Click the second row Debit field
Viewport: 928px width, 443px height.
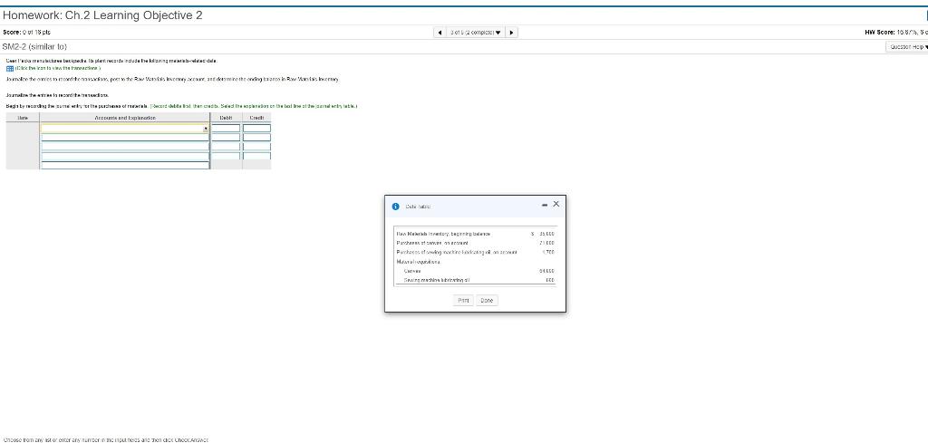pyautogui.click(x=226, y=137)
